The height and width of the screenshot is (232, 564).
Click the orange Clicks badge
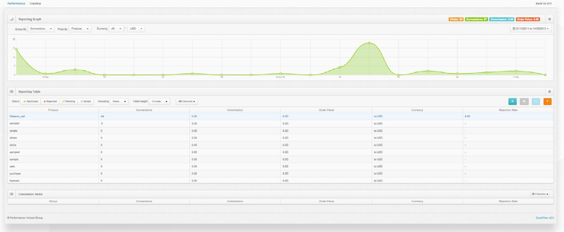click(x=456, y=19)
